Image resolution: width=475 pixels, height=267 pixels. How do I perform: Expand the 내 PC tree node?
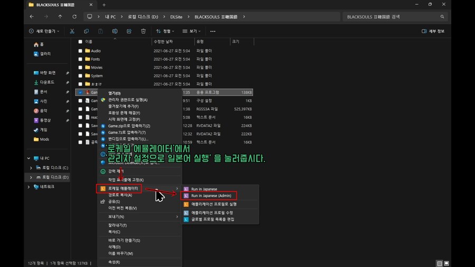click(29, 158)
